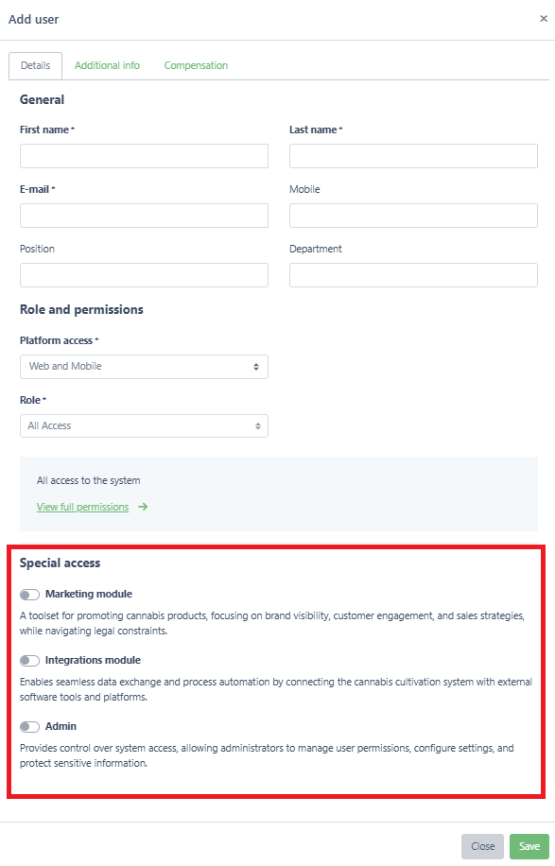Select the E-mail input box
This screenshot has height=866, width=555.
pyautogui.click(x=144, y=216)
